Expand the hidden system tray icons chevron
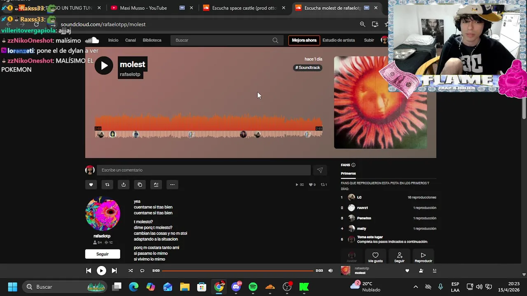This screenshot has height=296, width=527. point(415,287)
